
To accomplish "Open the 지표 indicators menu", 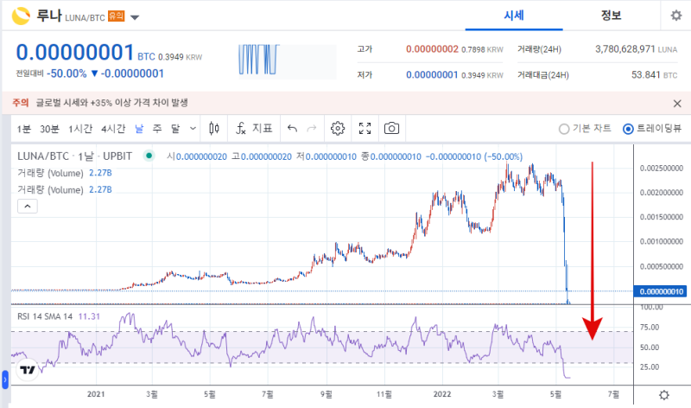I will (x=254, y=128).
